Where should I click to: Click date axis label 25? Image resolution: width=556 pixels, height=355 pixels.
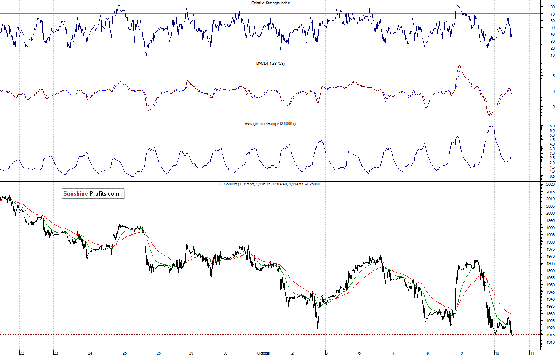click(124, 352)
